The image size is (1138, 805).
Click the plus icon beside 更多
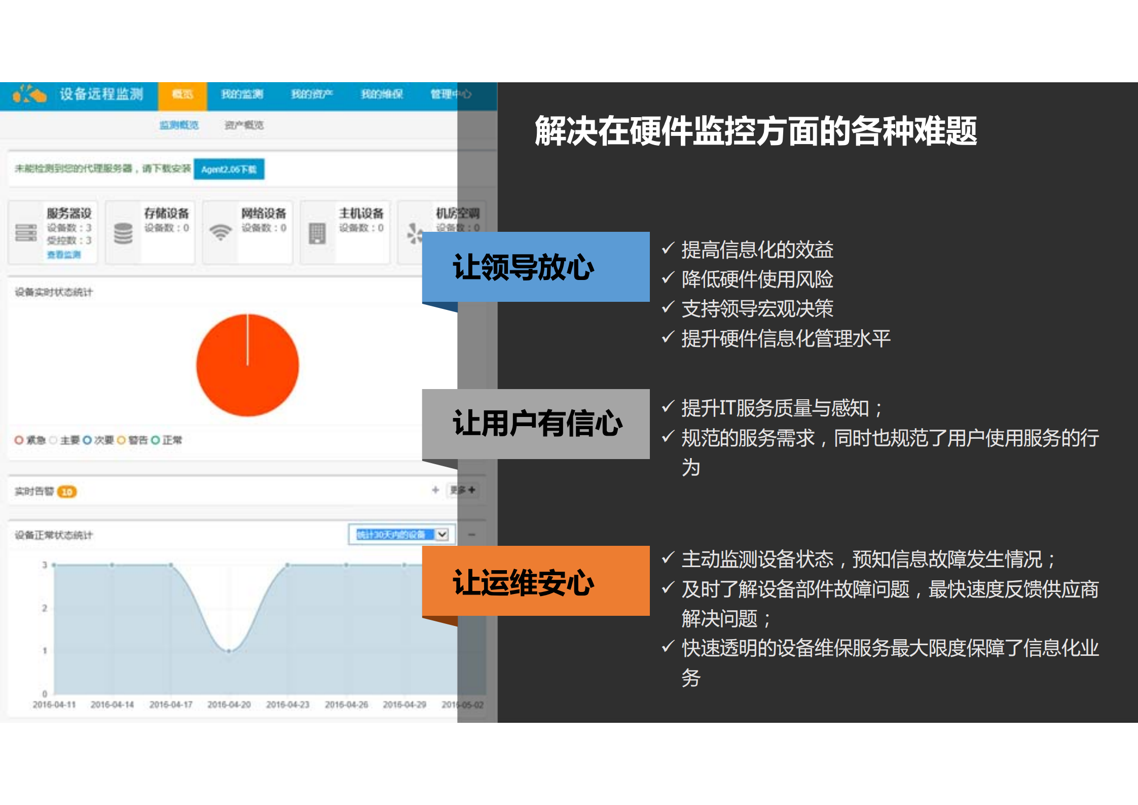(435, 490)
